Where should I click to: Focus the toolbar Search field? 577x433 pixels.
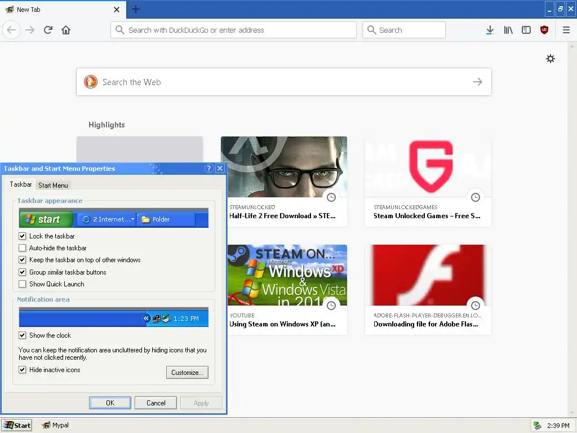pyautogui.click(x=404, y=30)
